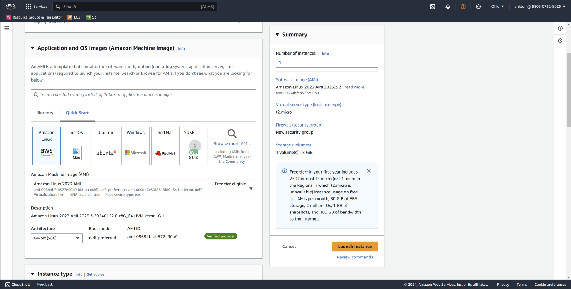Click the AMI catalog search field

click(143, 94)
